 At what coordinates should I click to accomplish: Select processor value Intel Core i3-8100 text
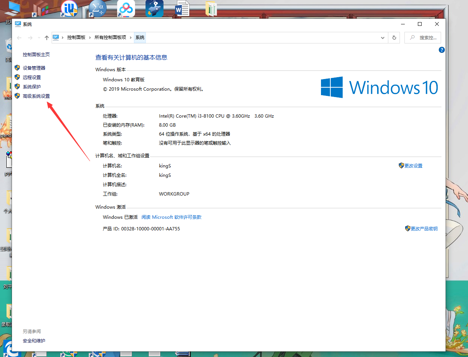216,116
